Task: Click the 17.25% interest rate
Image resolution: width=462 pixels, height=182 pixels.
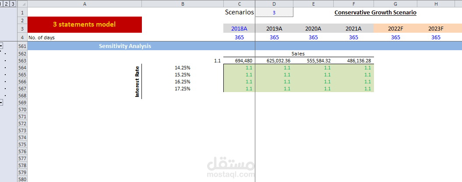Action: click(x=182, y=89)
